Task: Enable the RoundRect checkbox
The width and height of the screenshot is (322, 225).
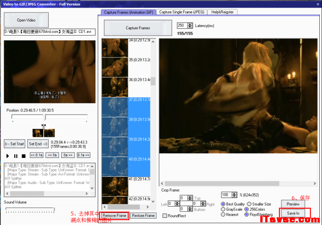Action: point(165,216)
